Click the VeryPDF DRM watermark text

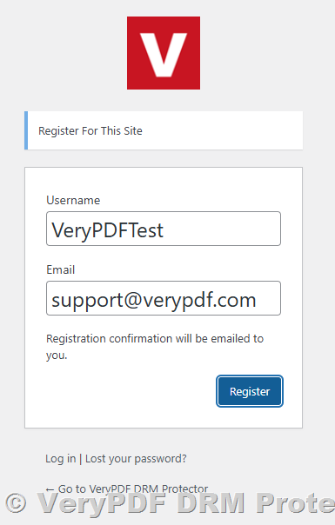[186, 503]
